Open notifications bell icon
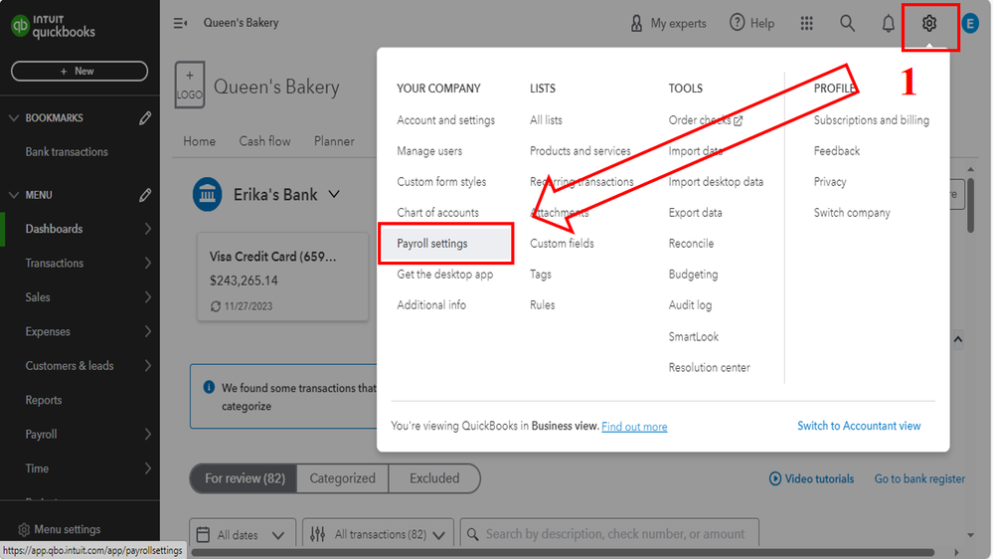 pyautogui.click(x=889, y=24)
